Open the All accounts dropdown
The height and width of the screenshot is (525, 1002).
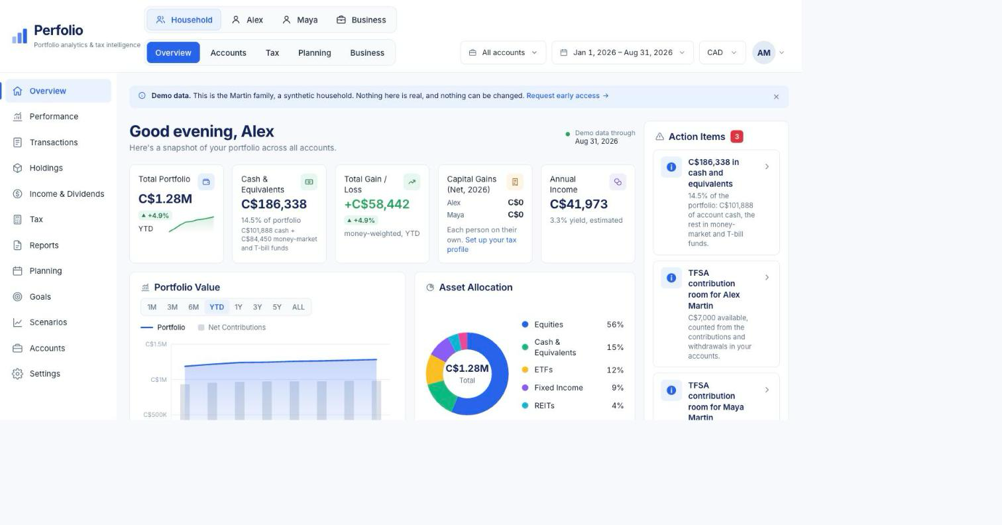(x=503, y=52)
